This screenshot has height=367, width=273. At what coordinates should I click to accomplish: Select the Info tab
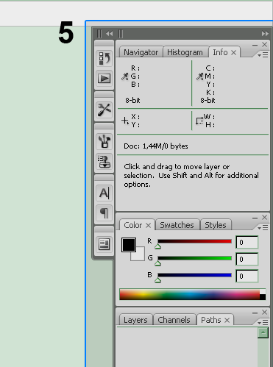[x=220, y=52]
